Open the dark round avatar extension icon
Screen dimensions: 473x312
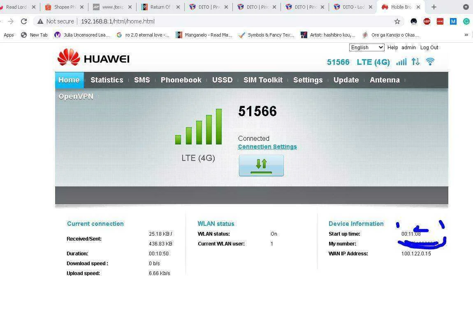click(x=414, y=21)
